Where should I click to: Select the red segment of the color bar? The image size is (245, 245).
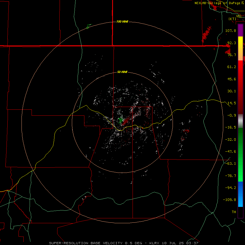[240, 87]
